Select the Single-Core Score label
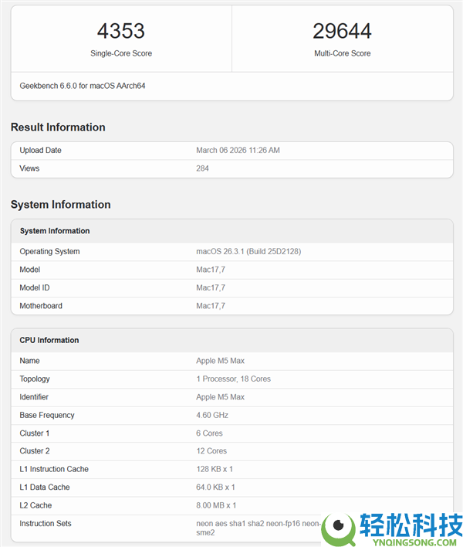Screen dimensions: 463x547 coord(121,53)
